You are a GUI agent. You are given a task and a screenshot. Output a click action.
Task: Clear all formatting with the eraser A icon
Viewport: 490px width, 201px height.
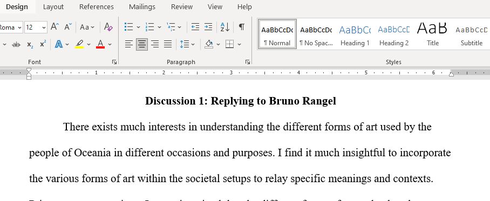pyautogui.click(x=108, y=27)
